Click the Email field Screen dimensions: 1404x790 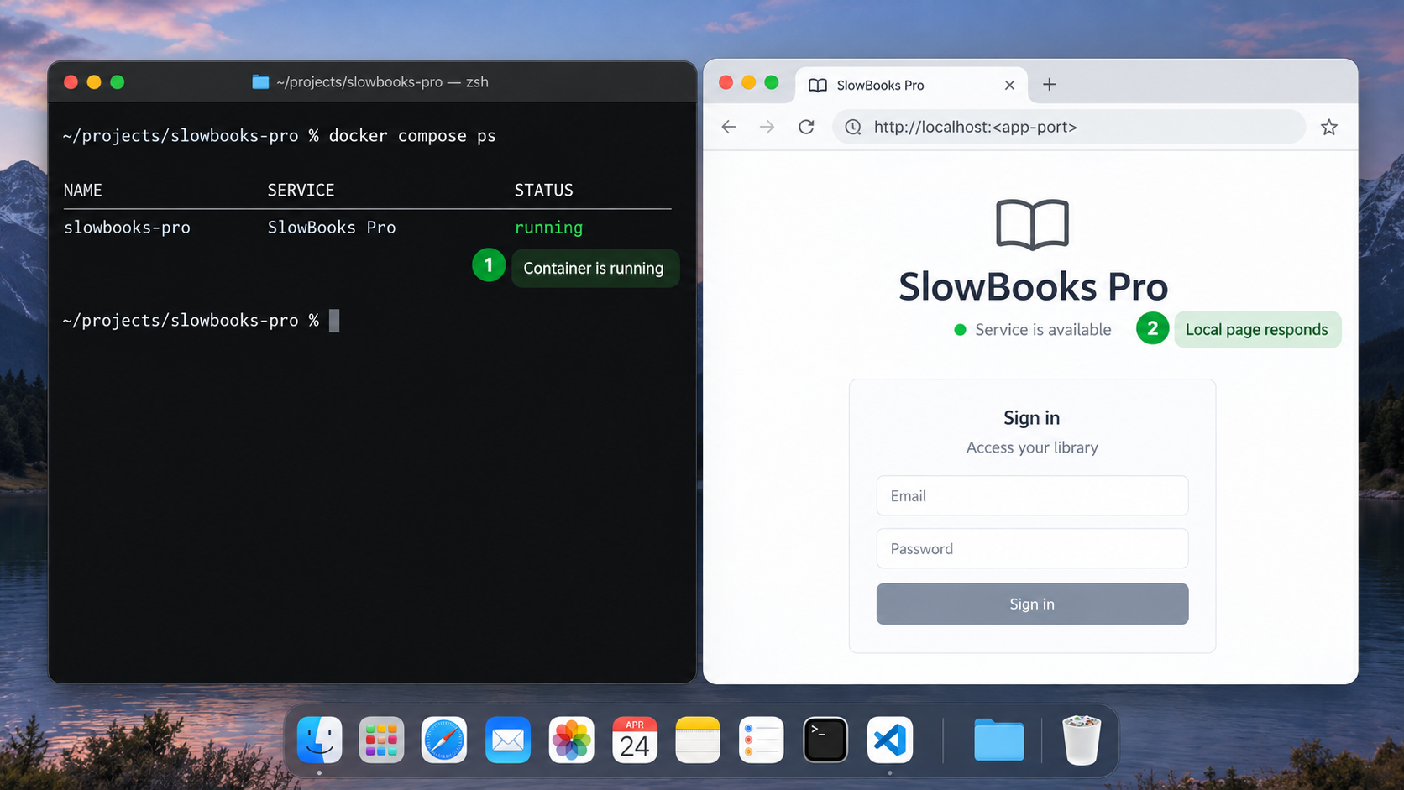tap(1032, 495)
